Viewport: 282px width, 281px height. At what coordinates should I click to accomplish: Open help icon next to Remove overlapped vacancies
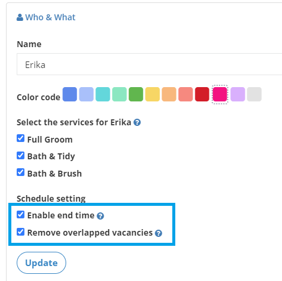[159, 233]
